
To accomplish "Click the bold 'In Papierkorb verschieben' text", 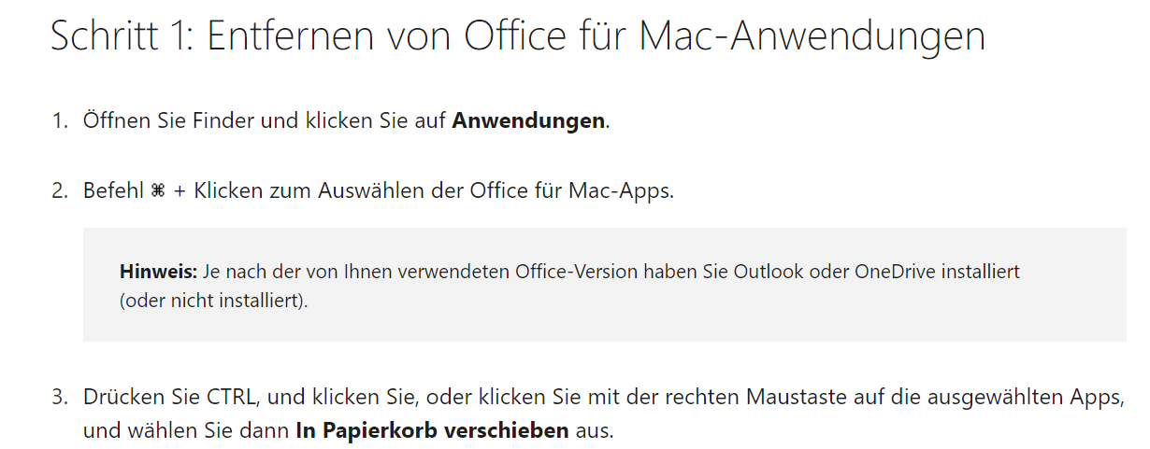I will (x=432, y=431).
